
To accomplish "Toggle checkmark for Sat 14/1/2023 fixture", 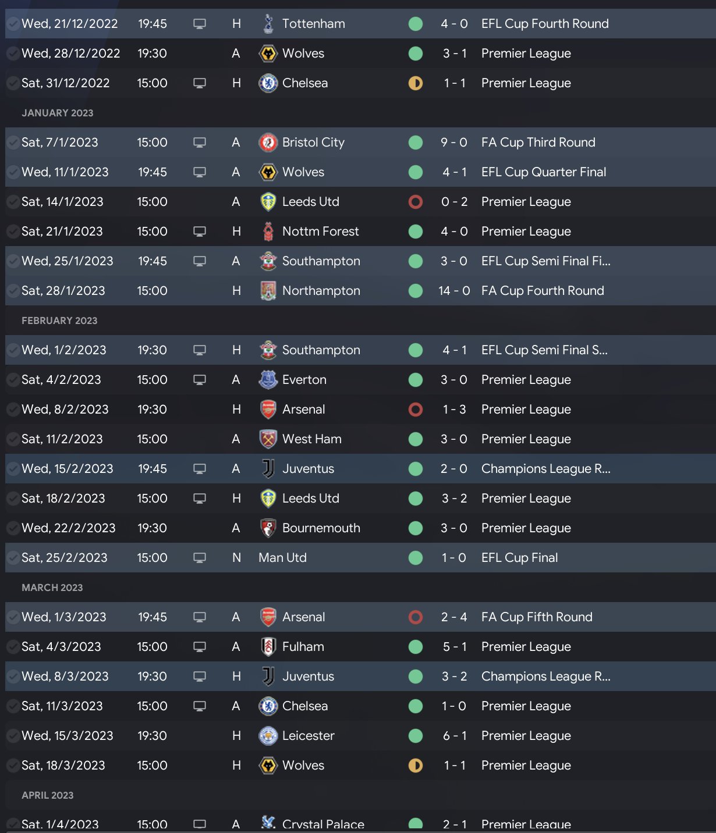I will click(12, 202).
